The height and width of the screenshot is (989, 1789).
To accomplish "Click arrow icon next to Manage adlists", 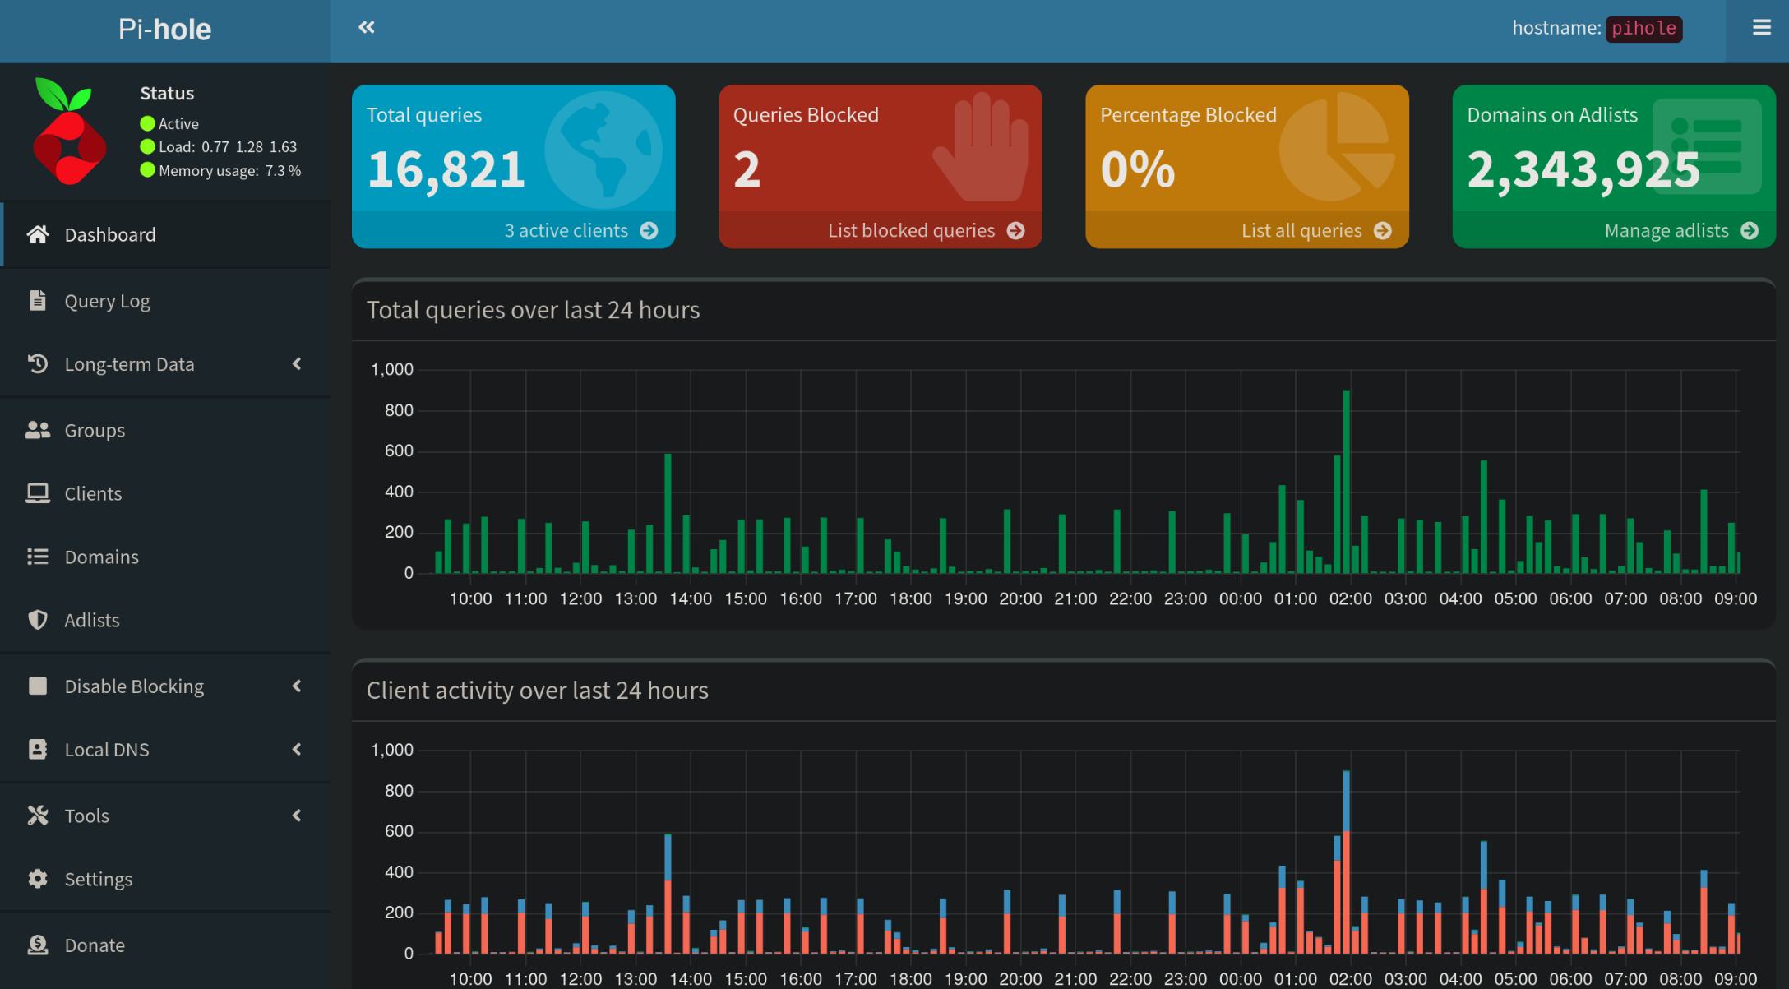I will (1750, 230).
